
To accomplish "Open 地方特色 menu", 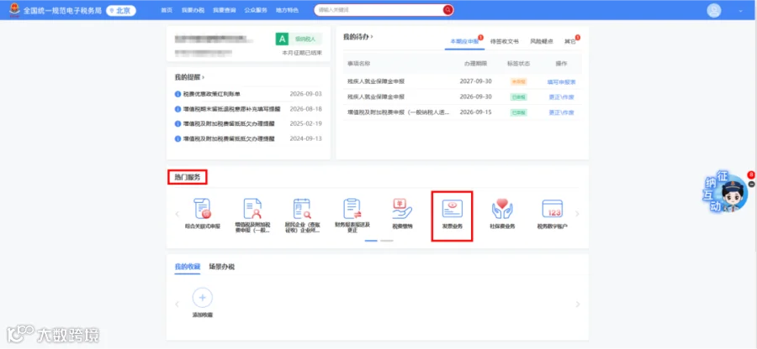I will pos(287,10).
